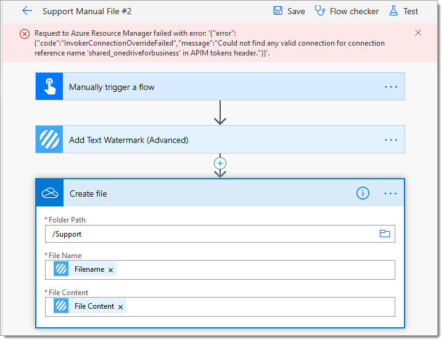Open folder picker icon in Folder Path

pyautogui.click(x=385, y=234)
